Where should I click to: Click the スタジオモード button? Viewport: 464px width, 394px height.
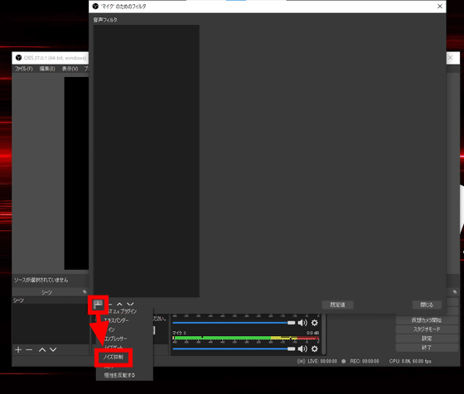click(427, 329)
